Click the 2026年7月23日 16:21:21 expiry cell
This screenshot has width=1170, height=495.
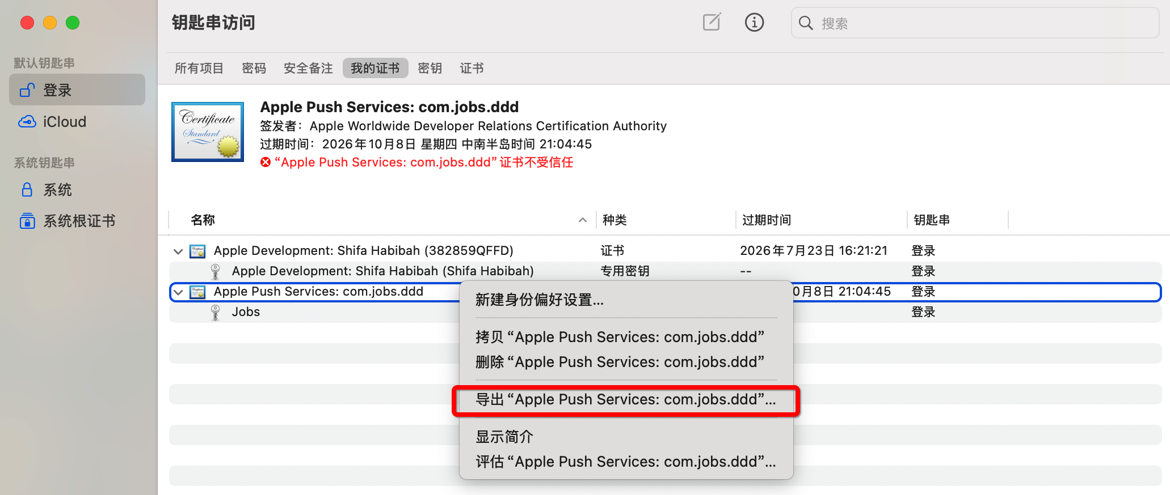[x=814, y=251]
